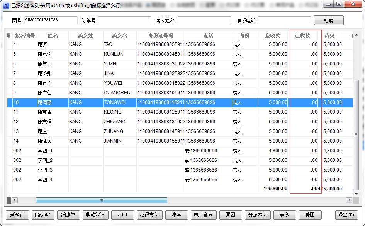This screenshot has width=365, height=226.
Task: Click 分配座位 seat assignment button
Action: (257, 215)
